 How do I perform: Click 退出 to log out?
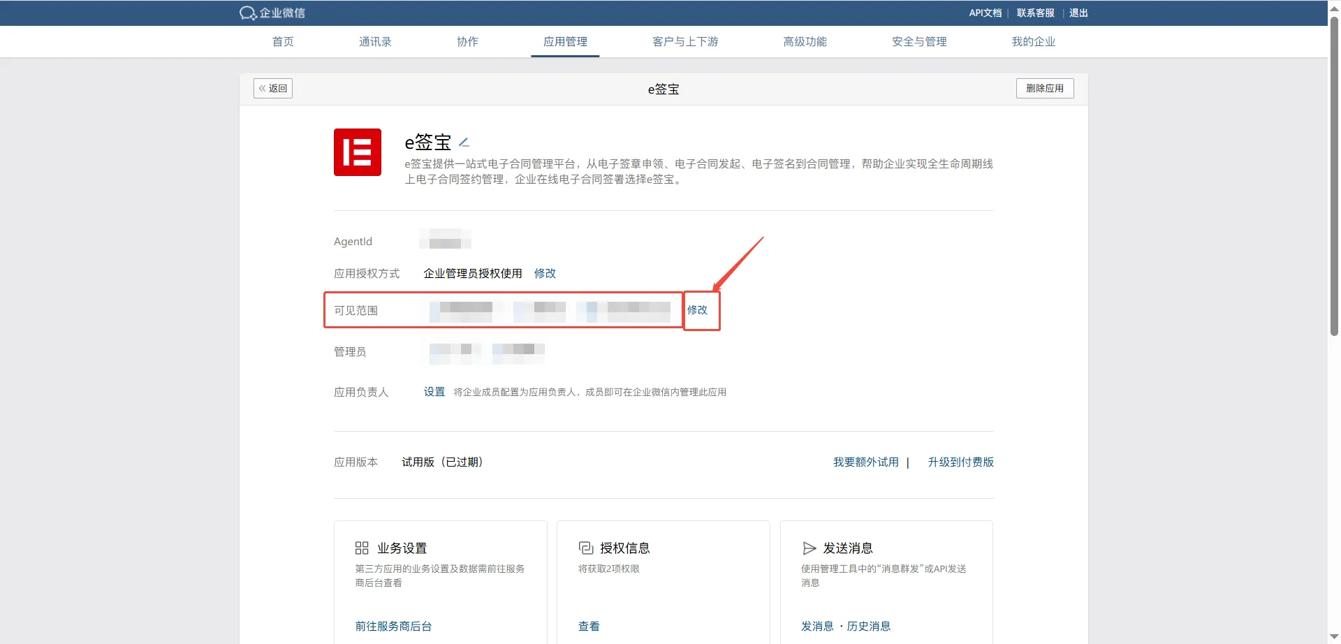pyautogui.click(x=1078, y=13)
